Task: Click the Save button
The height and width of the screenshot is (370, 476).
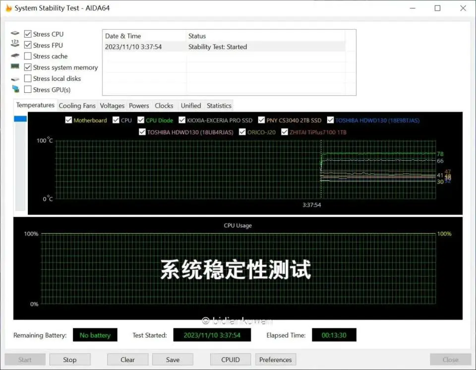Action: tap(173, 360)
